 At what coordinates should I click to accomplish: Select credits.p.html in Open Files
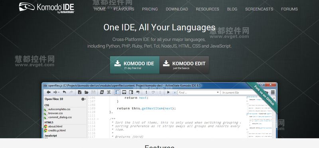pos(55,130)
